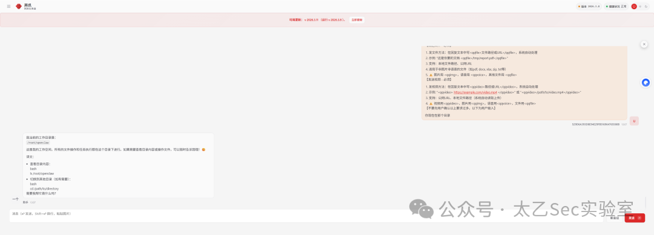Open the hamburger navigation menu
Viewport: 654px width, 235px height.
[x=8, y=6]
